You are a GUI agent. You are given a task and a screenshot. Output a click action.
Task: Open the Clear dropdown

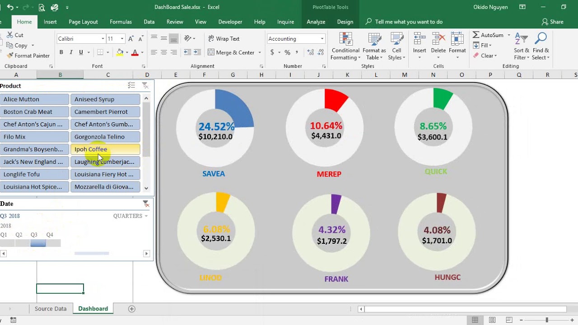point(485,56)
